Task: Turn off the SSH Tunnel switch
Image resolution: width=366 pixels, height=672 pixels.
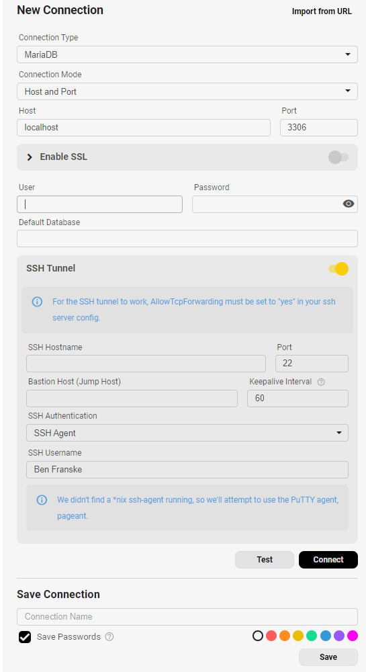Action: [x=338, y=269]
